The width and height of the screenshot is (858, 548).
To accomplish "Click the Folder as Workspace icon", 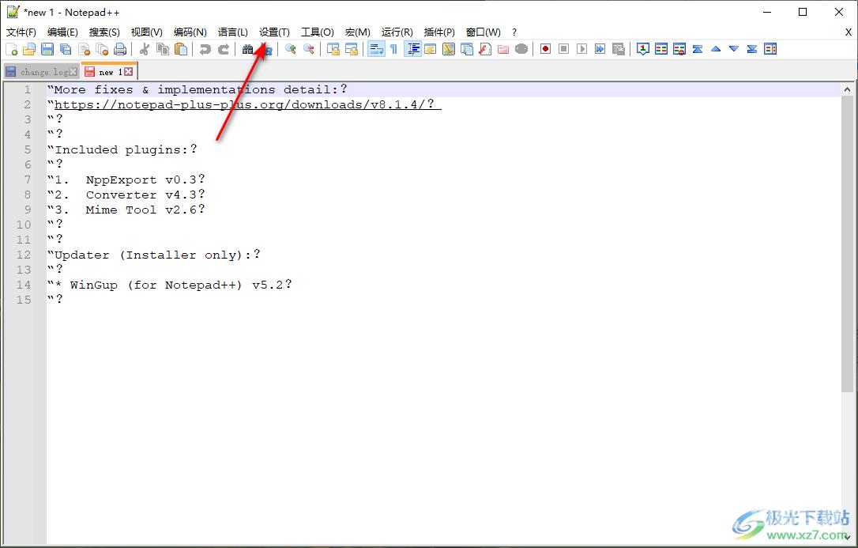I will 503,49.
